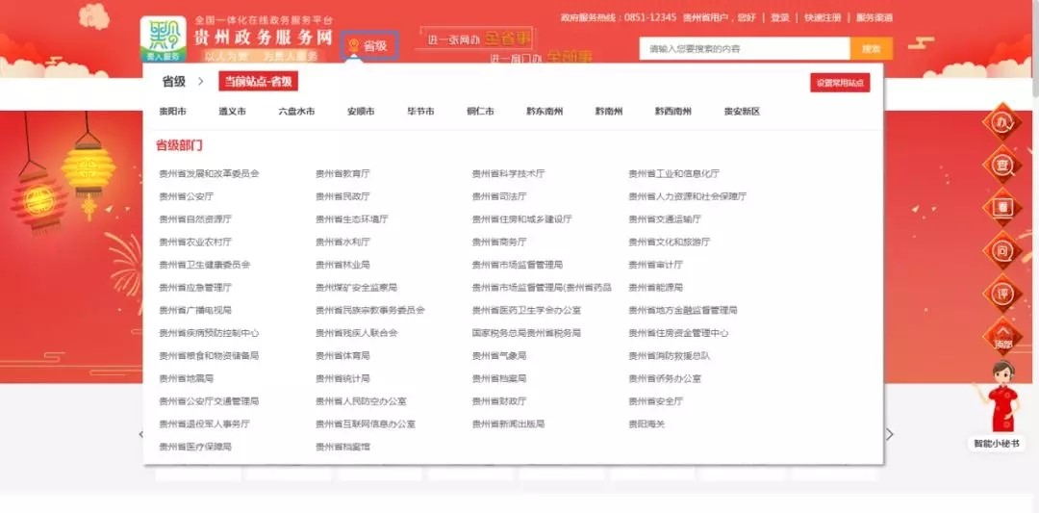
Task: Open the 省级 location selector
Action: tap(369, 46)
